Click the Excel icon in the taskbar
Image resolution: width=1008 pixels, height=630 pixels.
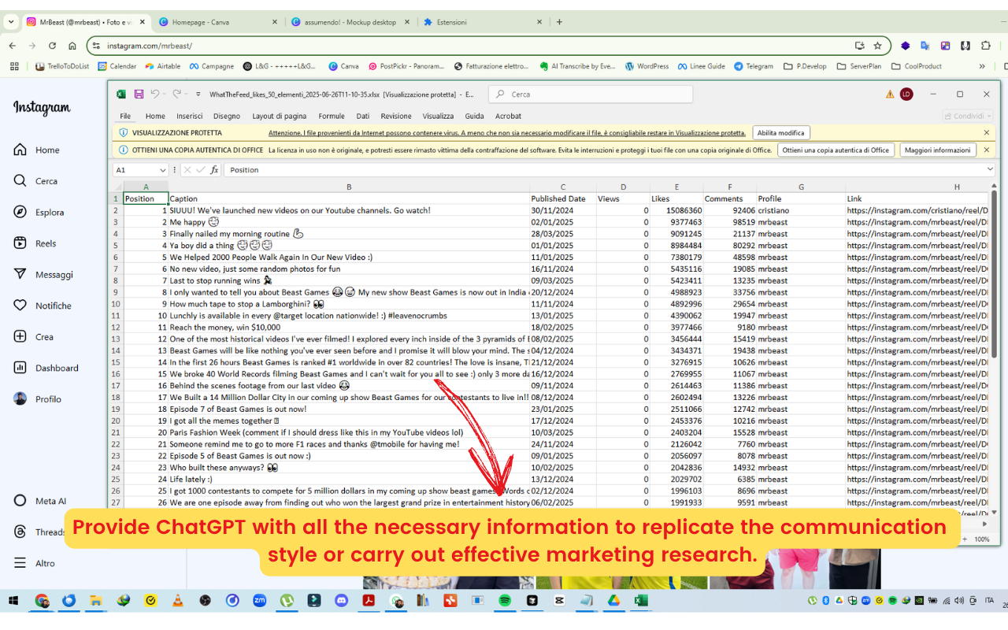coord(641,601)
